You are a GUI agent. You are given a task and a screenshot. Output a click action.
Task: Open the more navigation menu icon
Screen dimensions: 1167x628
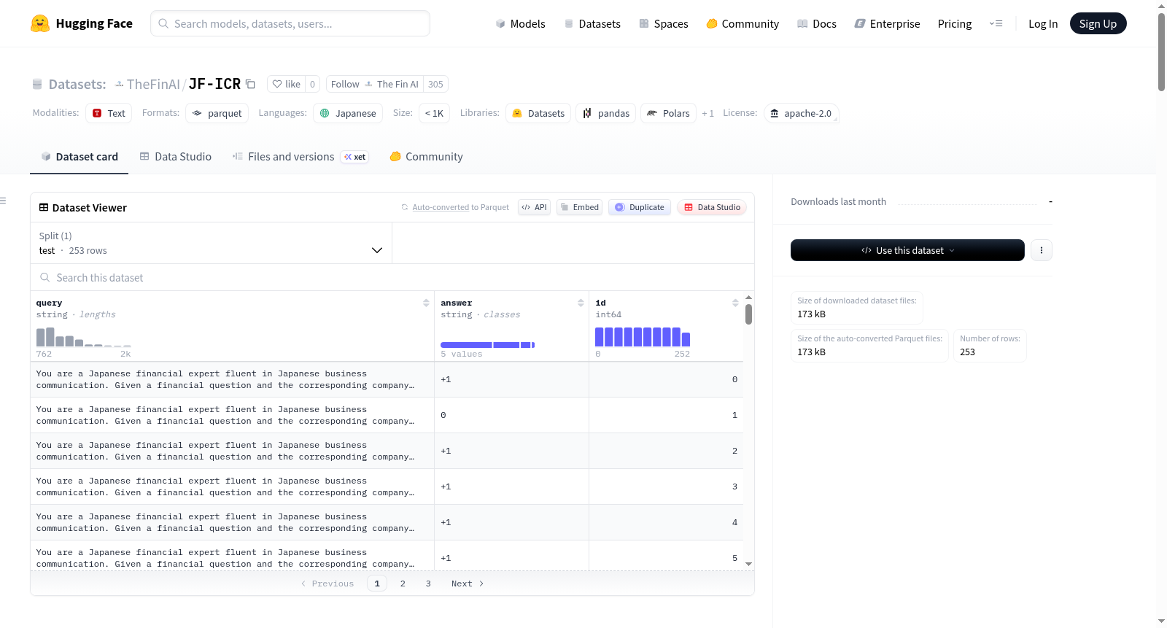pos(996,23)
